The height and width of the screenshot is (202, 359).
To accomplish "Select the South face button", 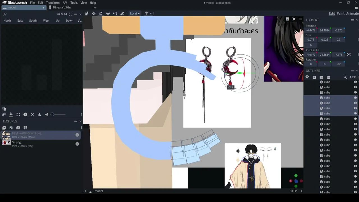I will (33, 20).
